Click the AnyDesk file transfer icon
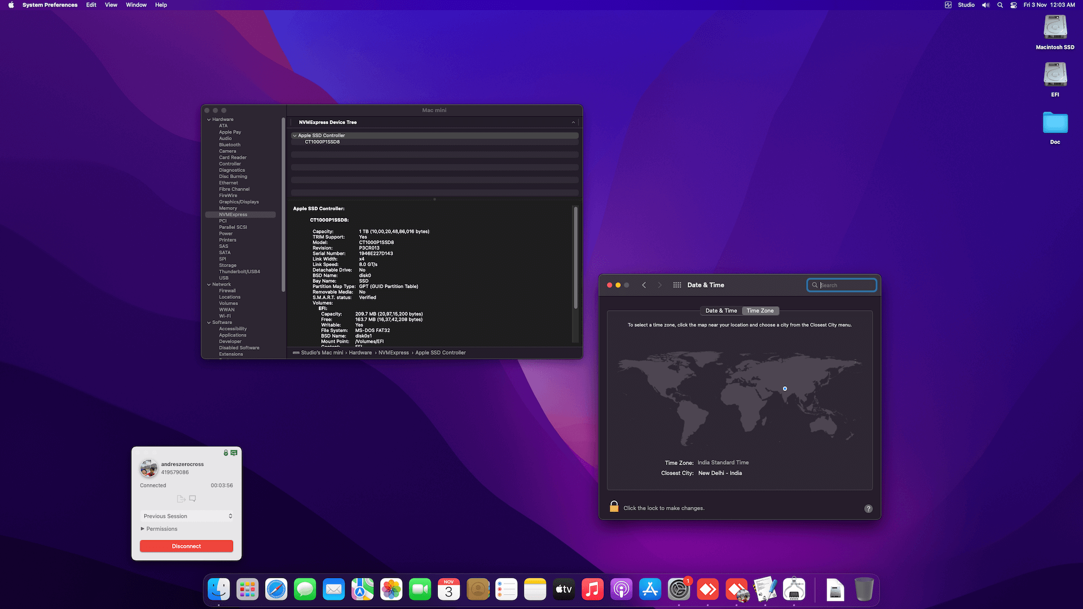The height and width of the screenshot is (609, 1083). click(181, 499)
